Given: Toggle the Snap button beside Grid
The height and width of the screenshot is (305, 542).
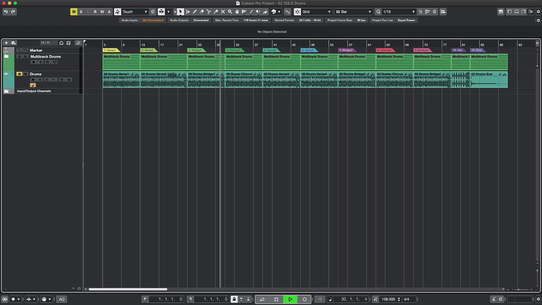Looking at the screenshot, I should click(x=297, y=12).
